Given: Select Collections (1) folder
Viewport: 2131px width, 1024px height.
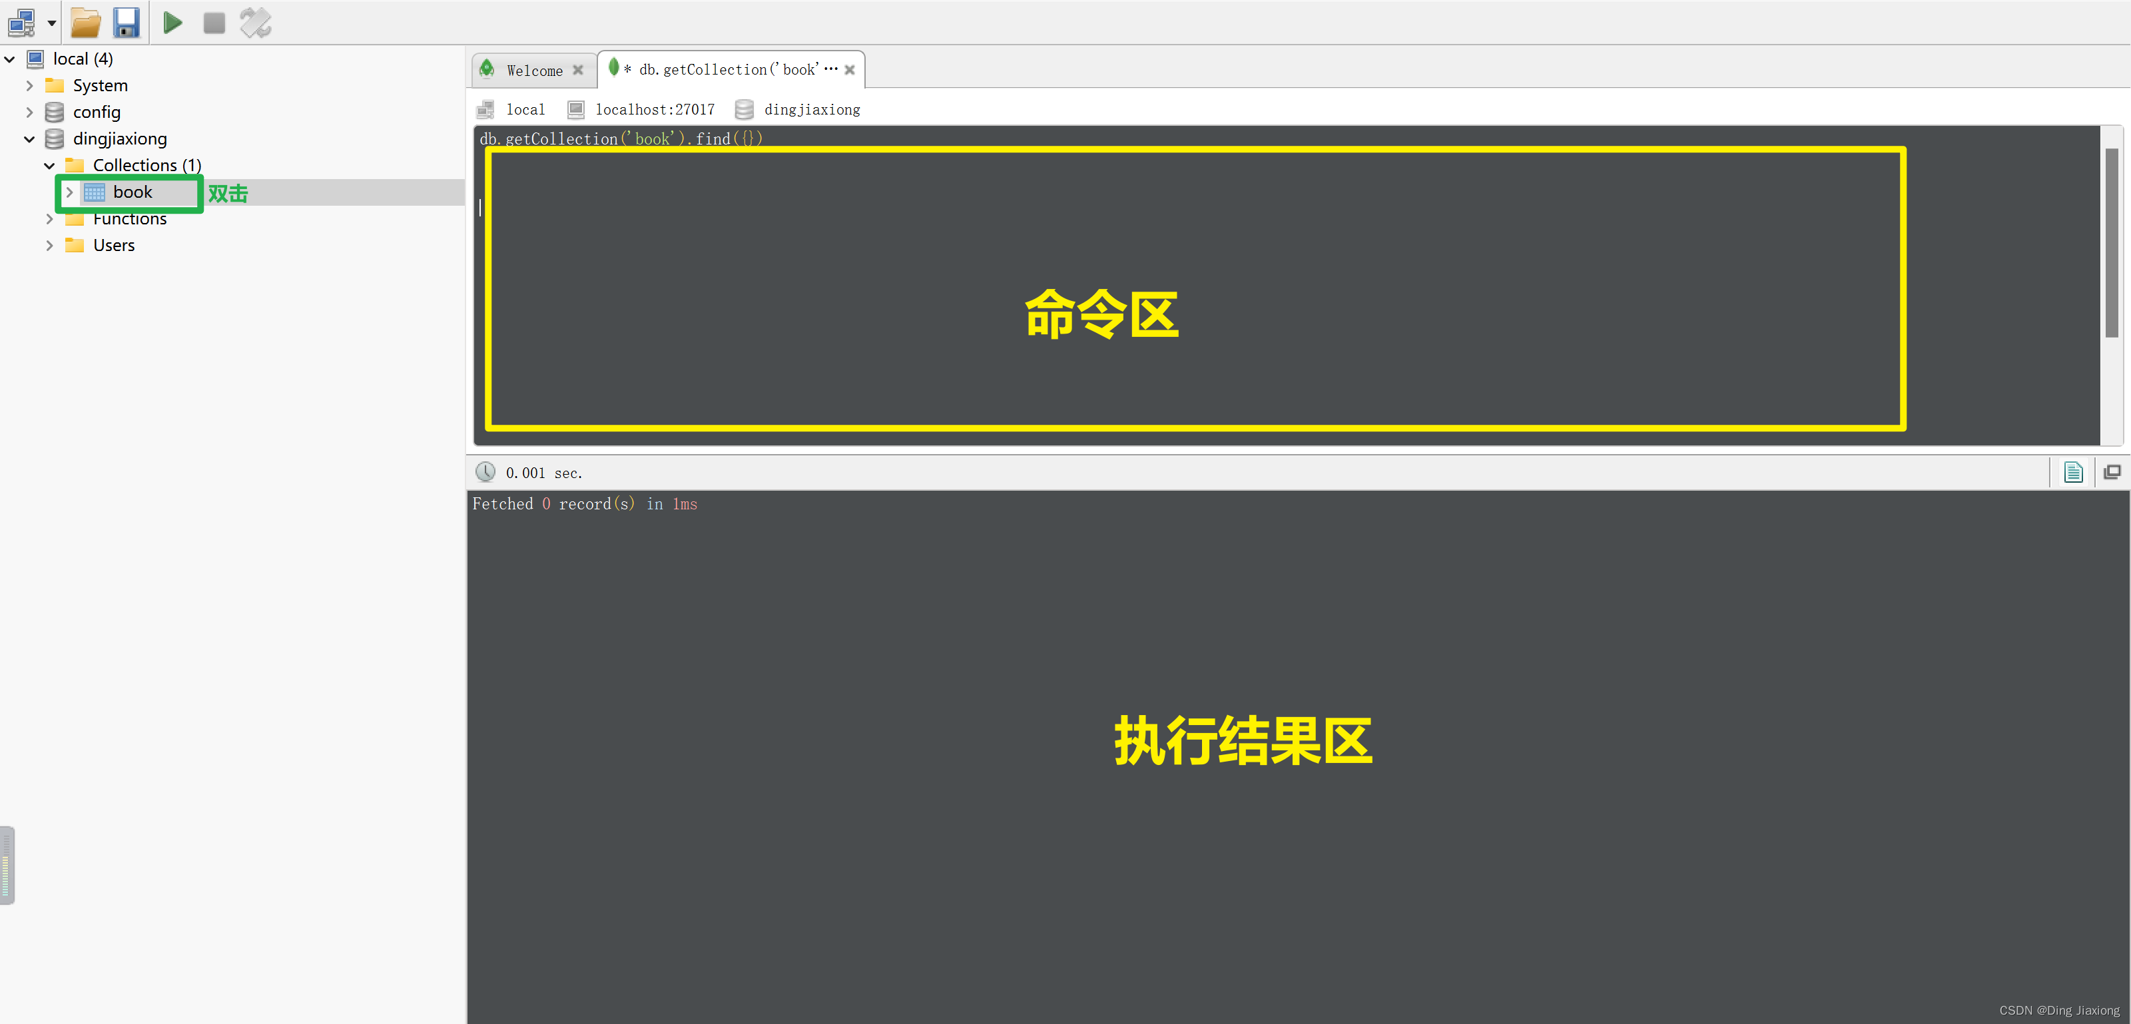Looking at the screenshot, I should 147,164.
